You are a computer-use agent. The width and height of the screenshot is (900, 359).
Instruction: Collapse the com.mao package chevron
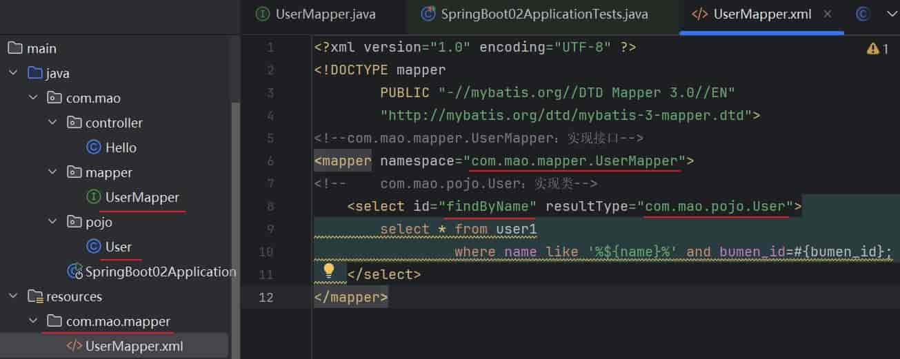pyautogui.click(x=33, y=98)
